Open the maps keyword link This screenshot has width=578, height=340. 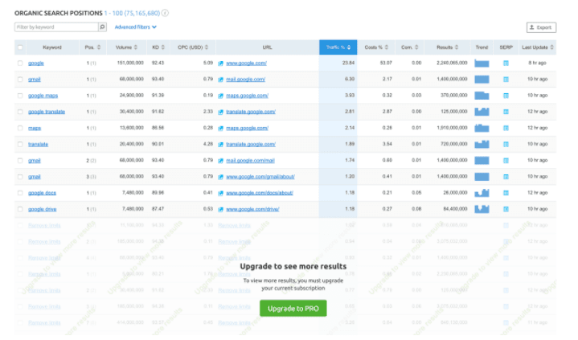(35, 128)
